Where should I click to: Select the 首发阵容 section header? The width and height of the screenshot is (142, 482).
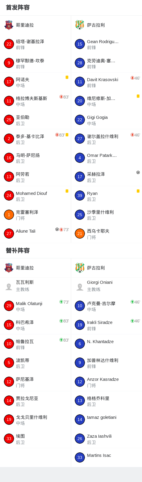(18, 7)
